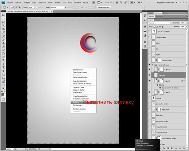This screenshot has height=151, width=189.
Task: Select the Move tool
Action: [x=3, y=15]
